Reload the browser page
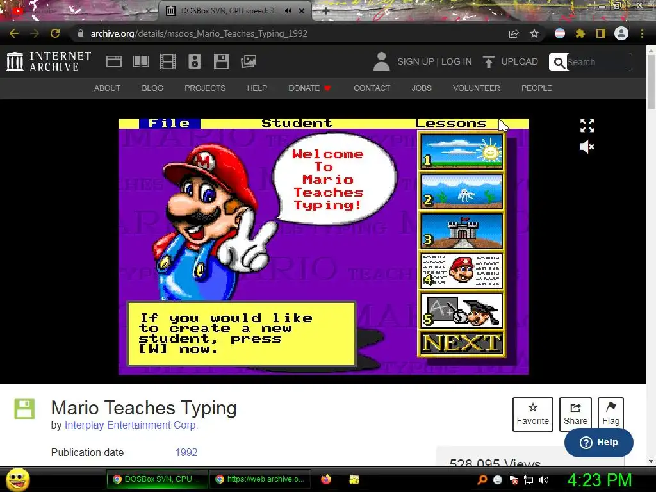 55,33
